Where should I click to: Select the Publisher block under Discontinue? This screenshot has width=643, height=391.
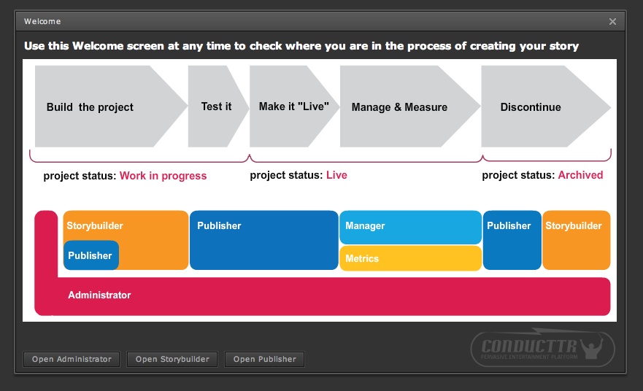512,240
